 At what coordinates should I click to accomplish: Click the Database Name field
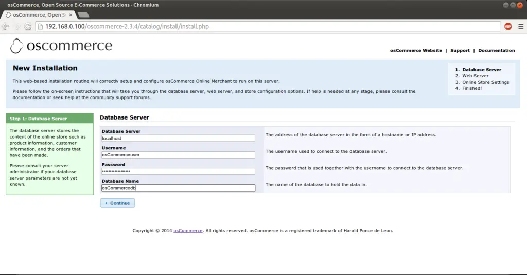pyautogui.click(x=178, y=188)
